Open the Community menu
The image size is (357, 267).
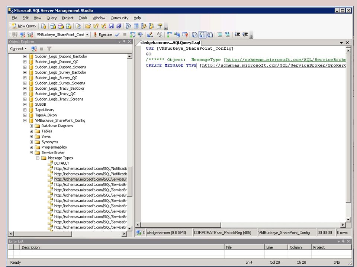[x=119, y=18]
